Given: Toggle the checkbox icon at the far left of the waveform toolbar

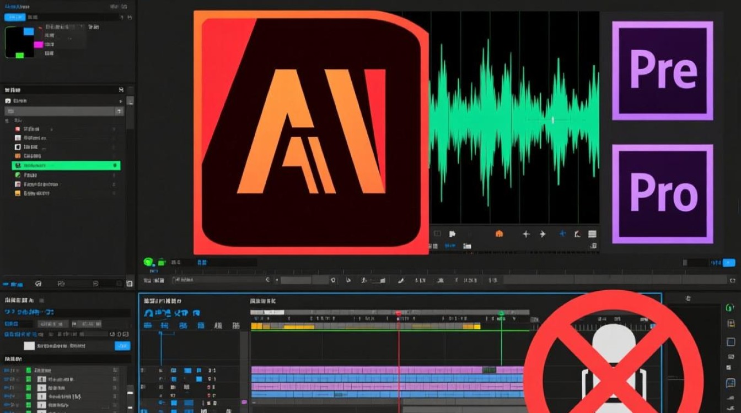Looking at the screenshot, I should 437,233.
